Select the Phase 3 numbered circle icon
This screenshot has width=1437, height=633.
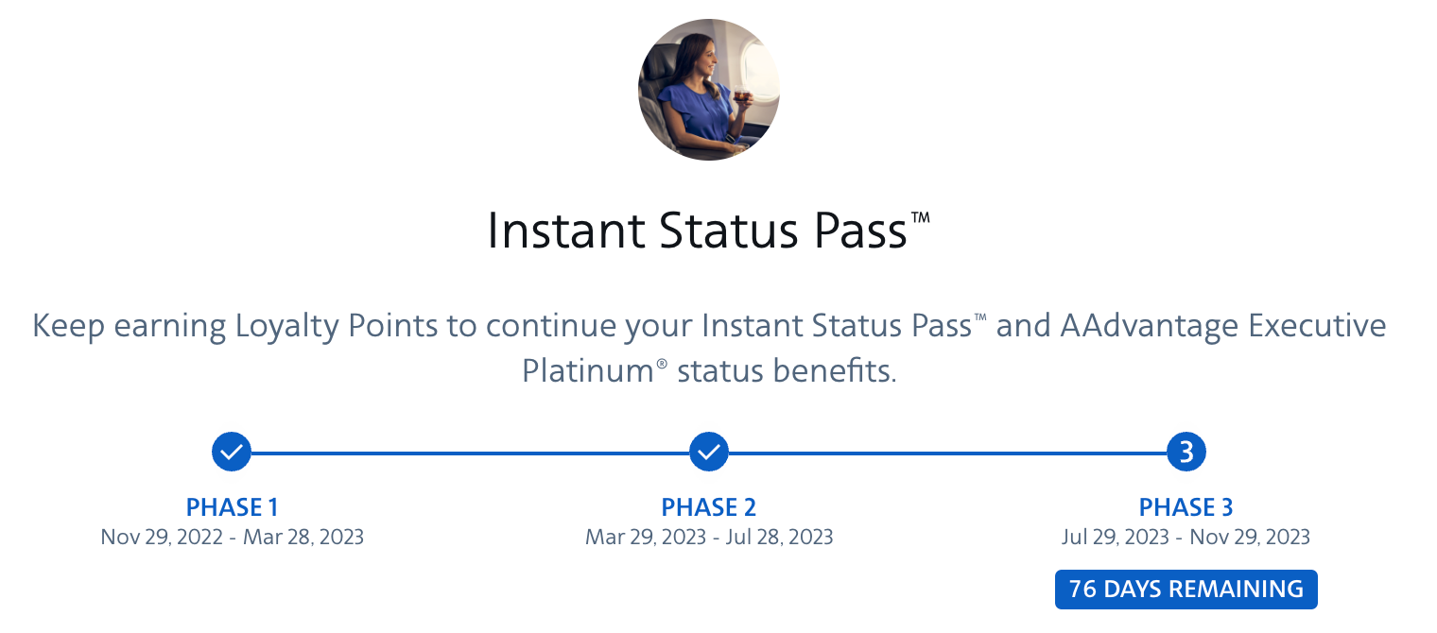tap(1186, 452)
